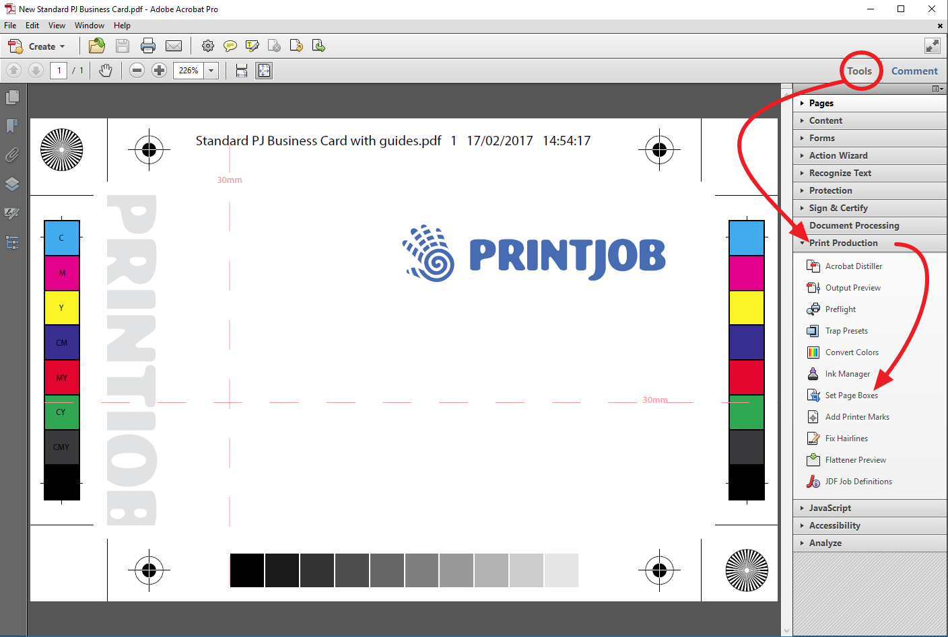Expand the Action Wizard section
948x637 pixels.
870,155
